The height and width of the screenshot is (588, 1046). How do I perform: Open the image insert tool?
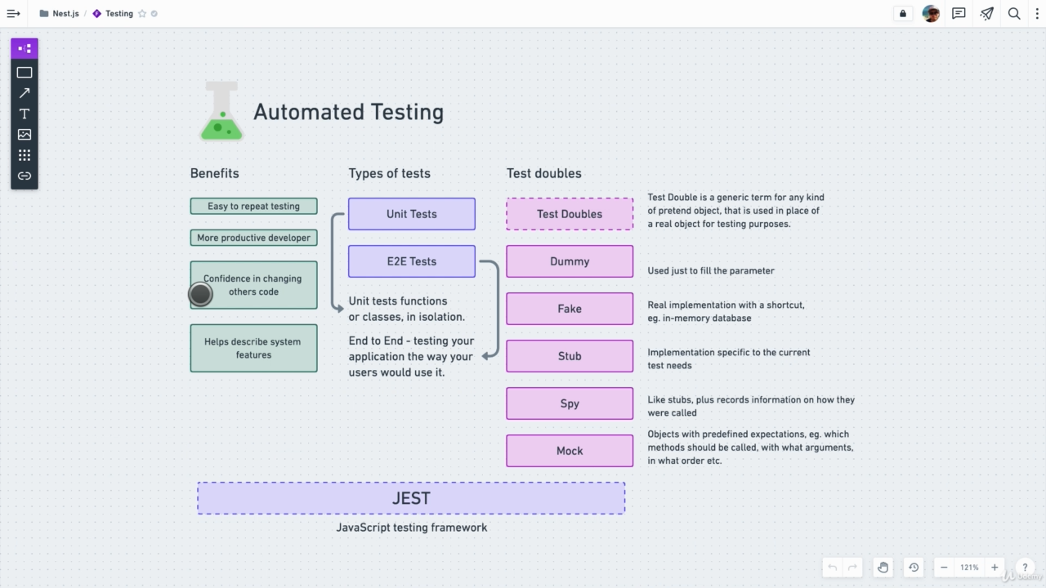click(x=25, y=134)
